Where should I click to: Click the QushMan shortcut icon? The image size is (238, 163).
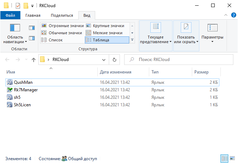[x=10, y=82]
